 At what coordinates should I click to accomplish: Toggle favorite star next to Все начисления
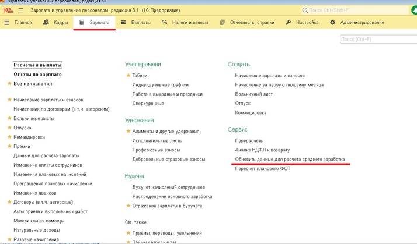coord(9,84)
